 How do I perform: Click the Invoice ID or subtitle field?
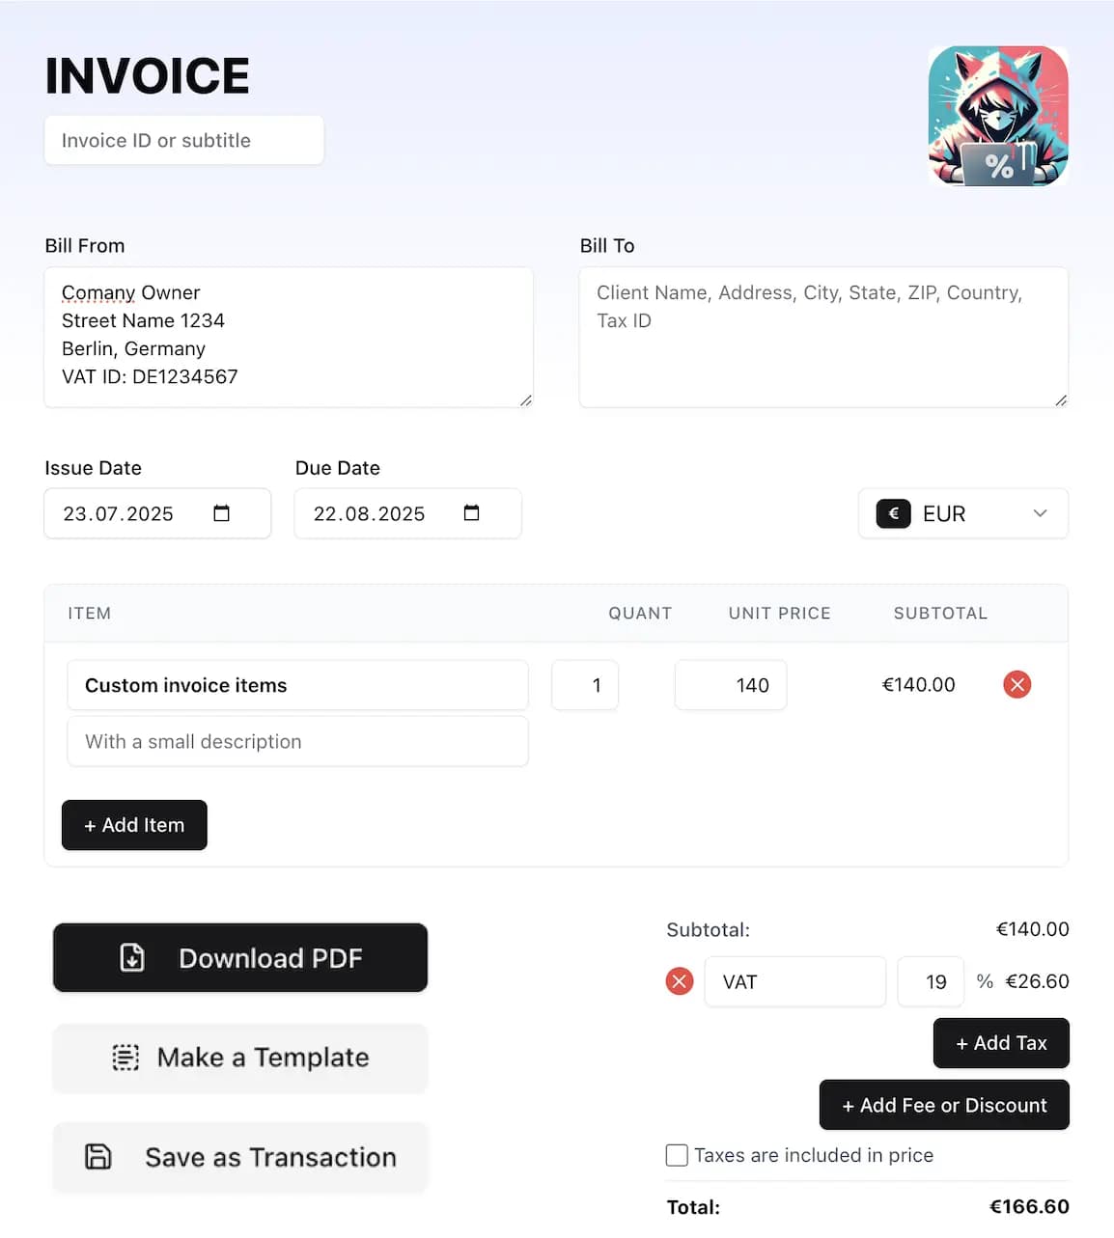pos(183,140)
